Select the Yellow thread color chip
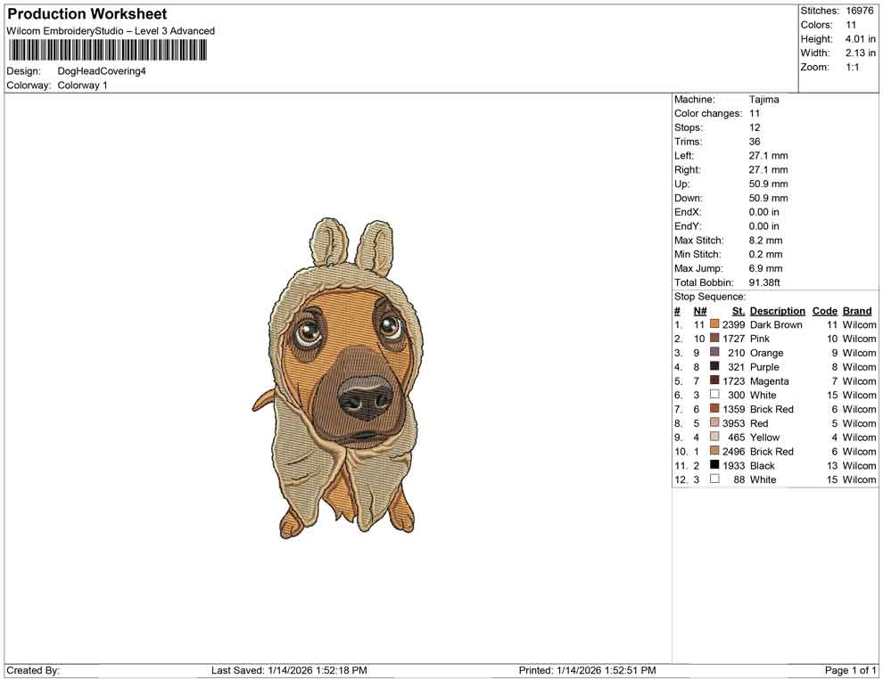Viewport: 883px width, 679px height. click(714, 437)
